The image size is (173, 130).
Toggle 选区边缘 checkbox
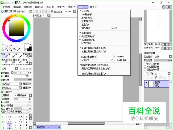52,11
